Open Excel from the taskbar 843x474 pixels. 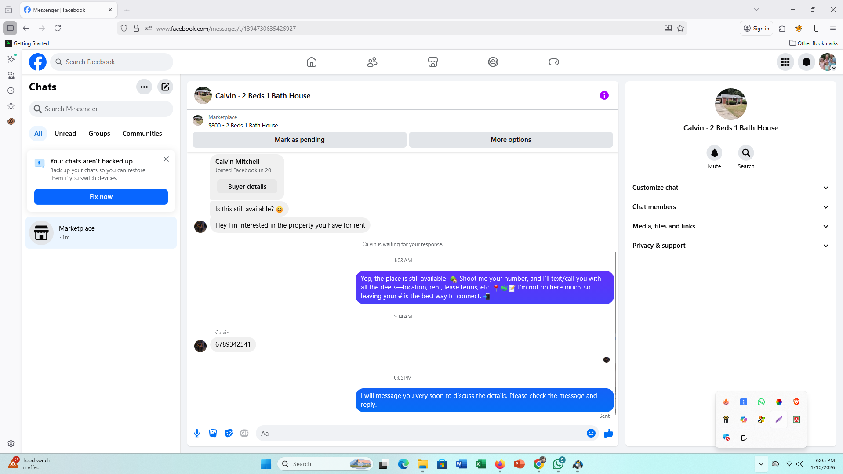pyautogui.click(x=480, y=464)
